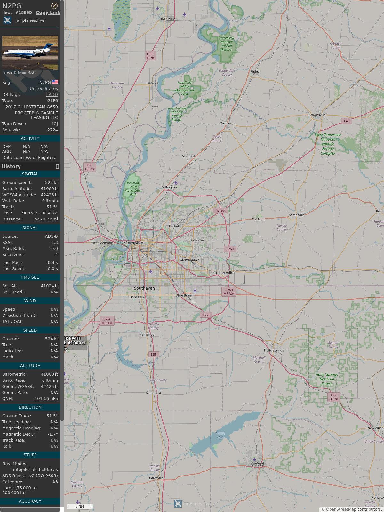The height and width of the screenshot is (512, 384).
Task: Open the Flightera data source link
Action: [x=47, y=158]
